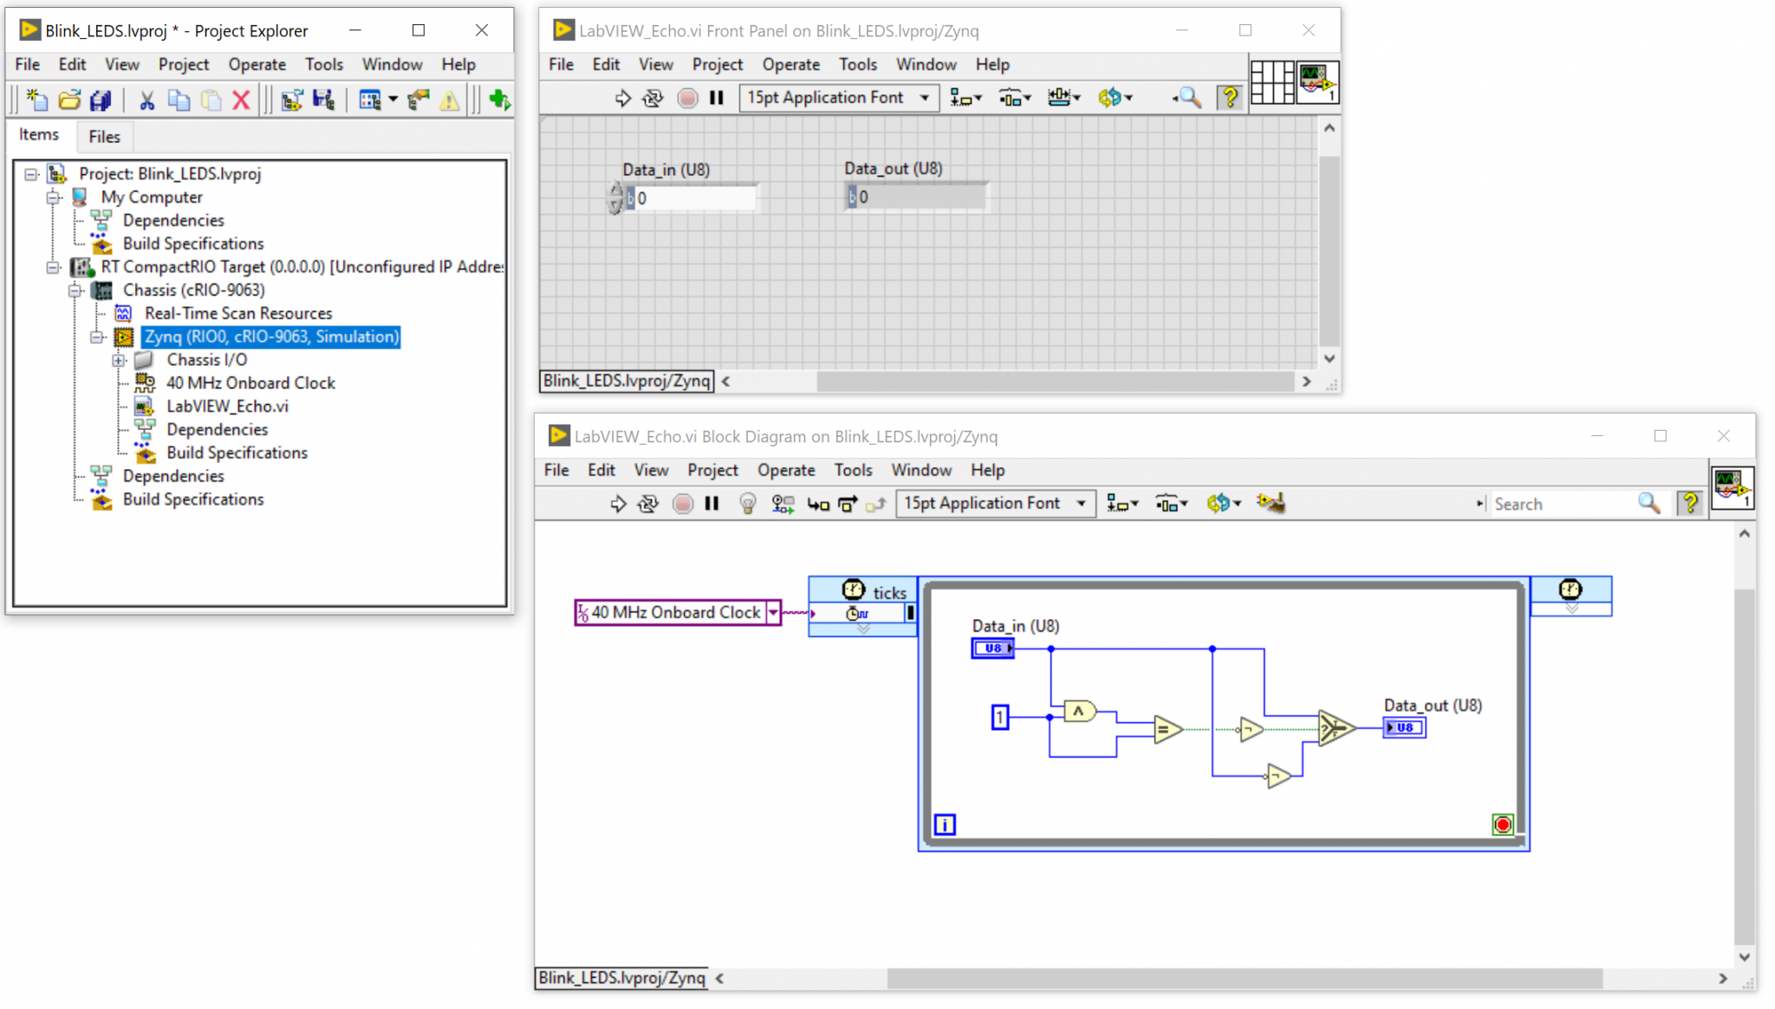Click Pause in Block Diagram toolbar
The width and height of the screenshot is (1775, 1009).
tap(712, 504)
